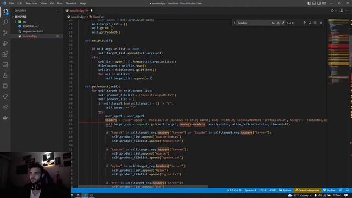Viewport: 352px width, 198px height.
Task: Open the Extensions view
Action: click(x=5, y=54)
